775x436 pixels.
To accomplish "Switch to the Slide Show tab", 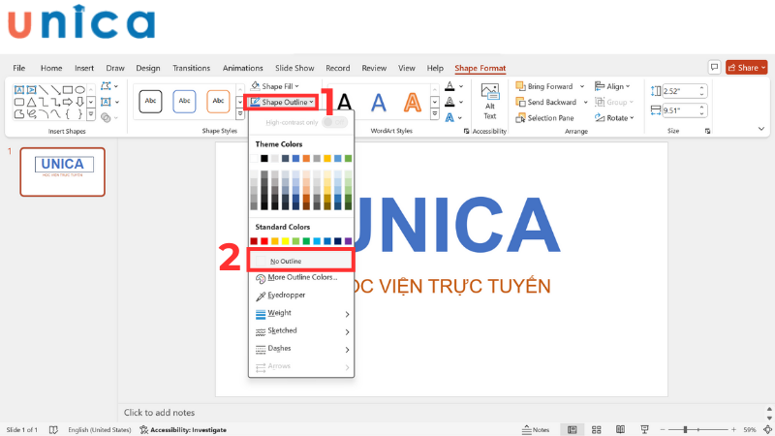I will [x=294, y=68].
